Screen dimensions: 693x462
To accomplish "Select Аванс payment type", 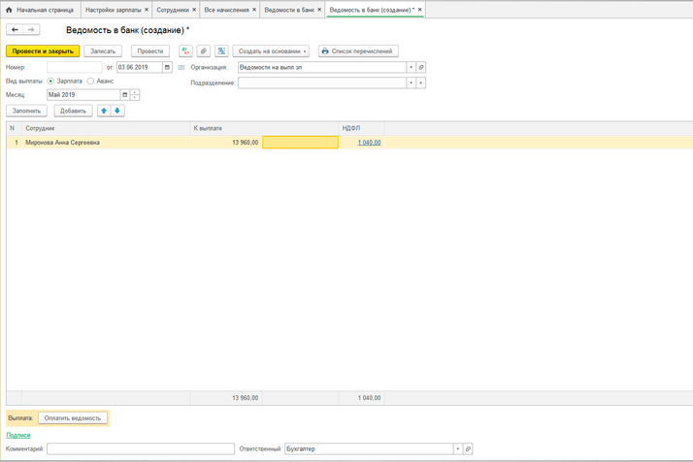I will tap(91, 82).
